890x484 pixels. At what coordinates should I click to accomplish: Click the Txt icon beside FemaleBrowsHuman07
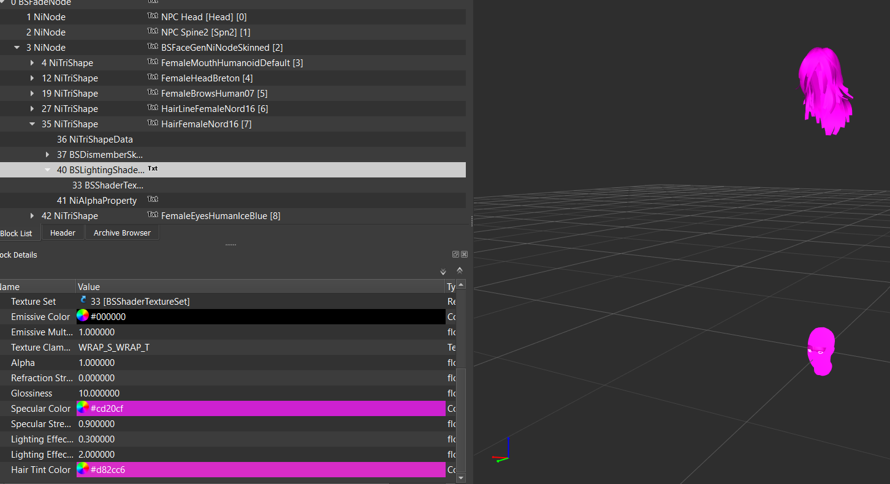[x=153, y=92]
